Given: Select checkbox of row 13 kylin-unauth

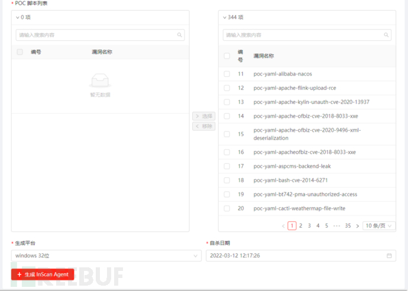Looking at the screenshot, I should 227,102.
